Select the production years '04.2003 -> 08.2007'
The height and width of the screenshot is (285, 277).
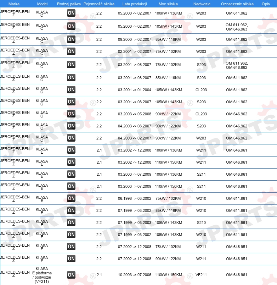(134, 126)
